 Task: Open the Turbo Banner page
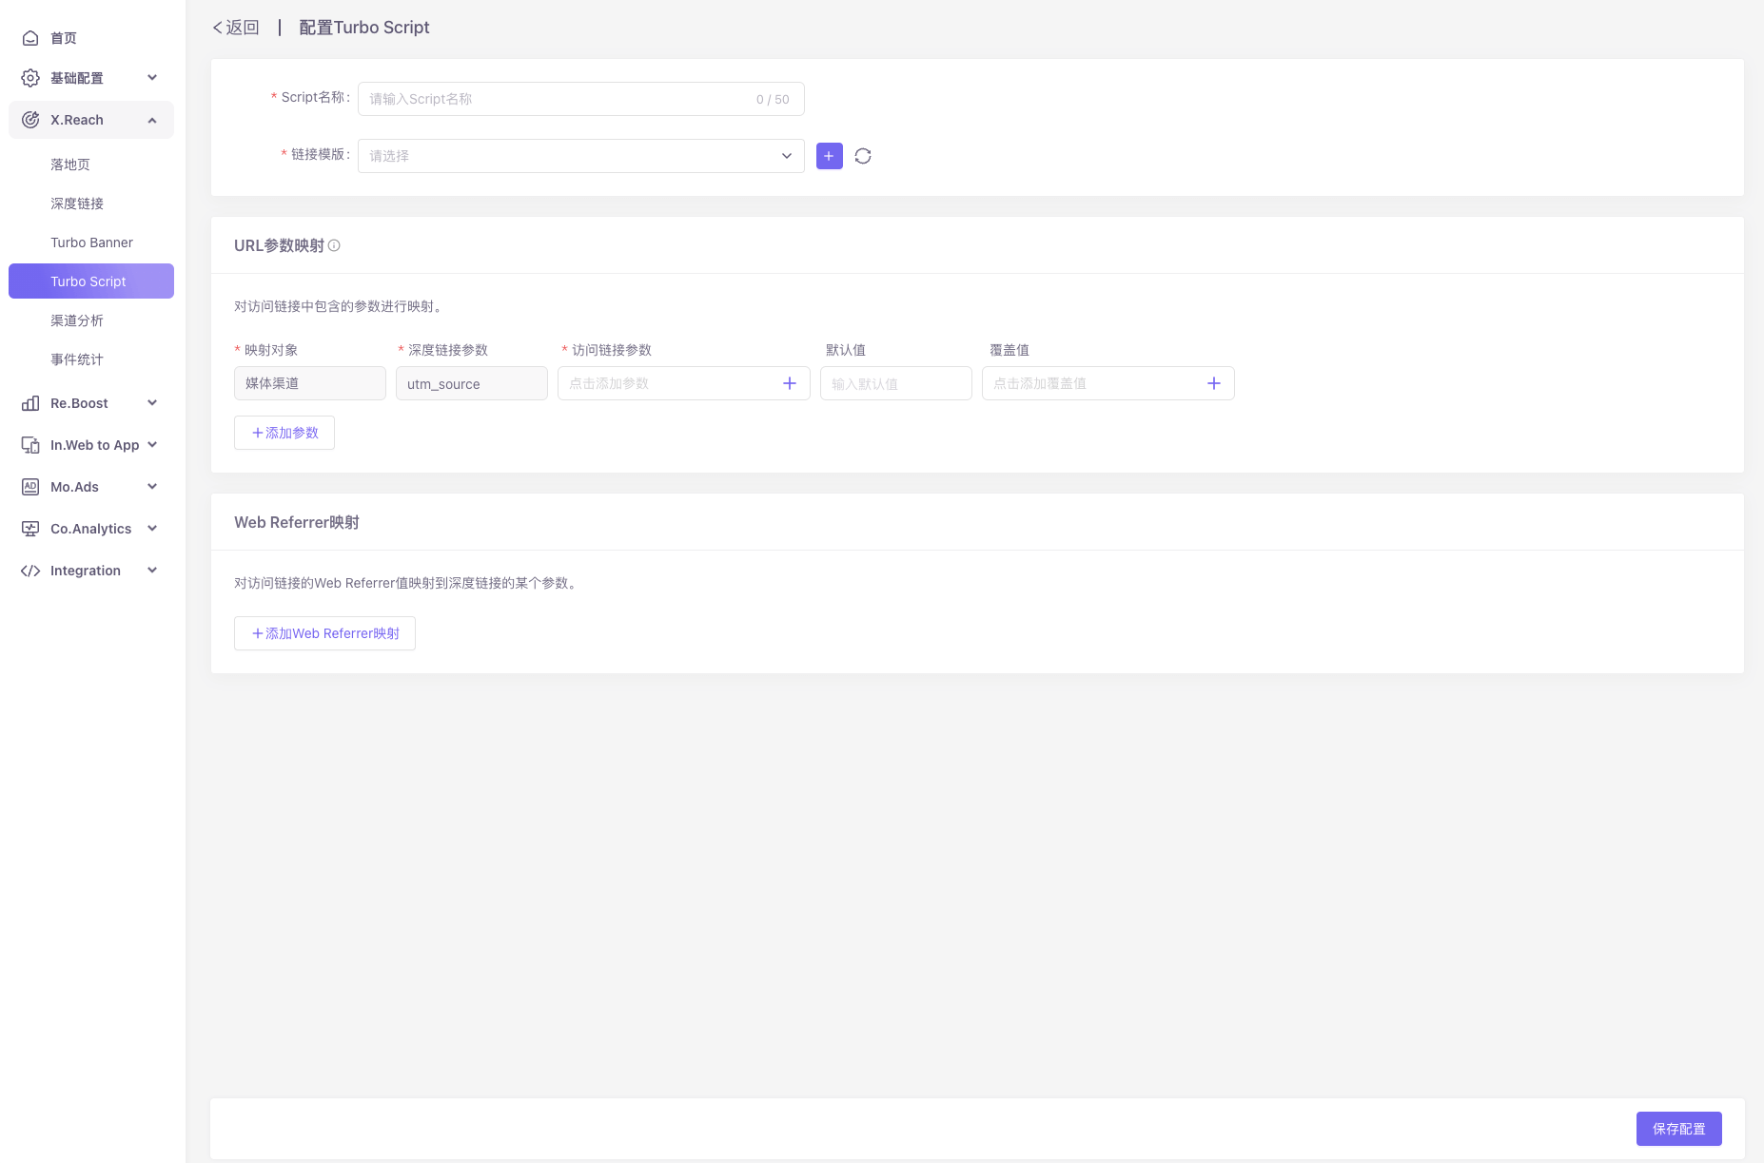pos(91,242)
